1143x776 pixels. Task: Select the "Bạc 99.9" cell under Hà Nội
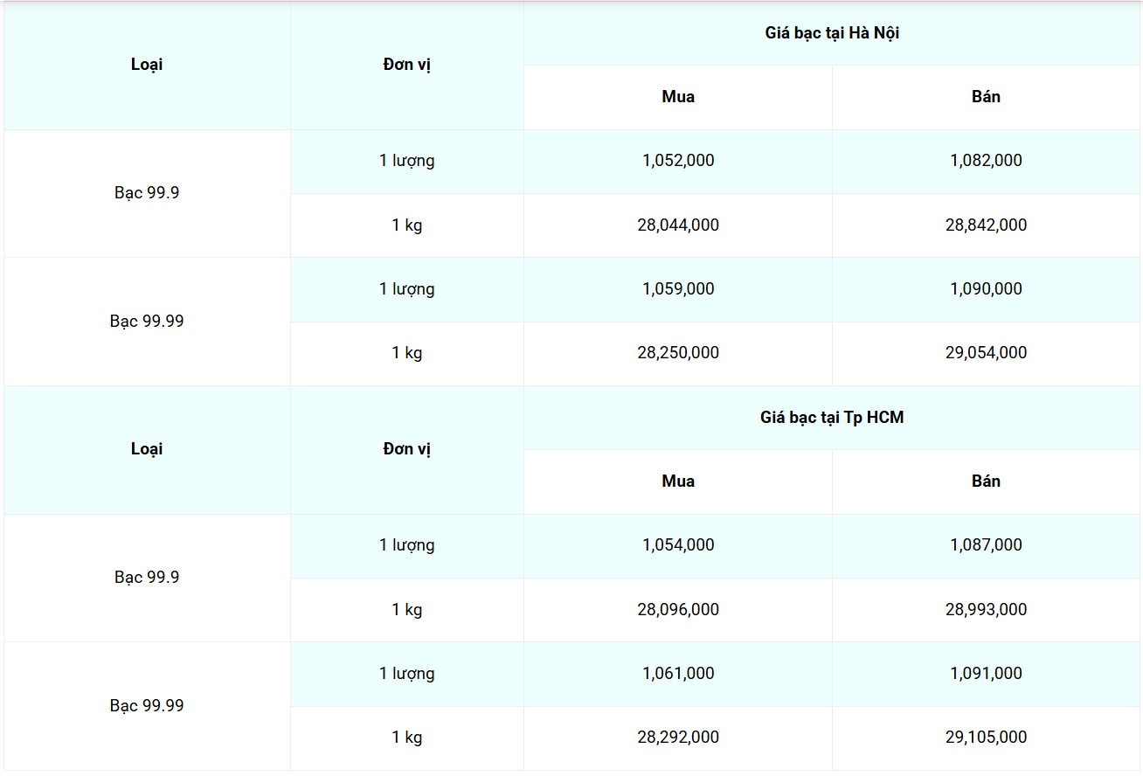click(147, 193)
